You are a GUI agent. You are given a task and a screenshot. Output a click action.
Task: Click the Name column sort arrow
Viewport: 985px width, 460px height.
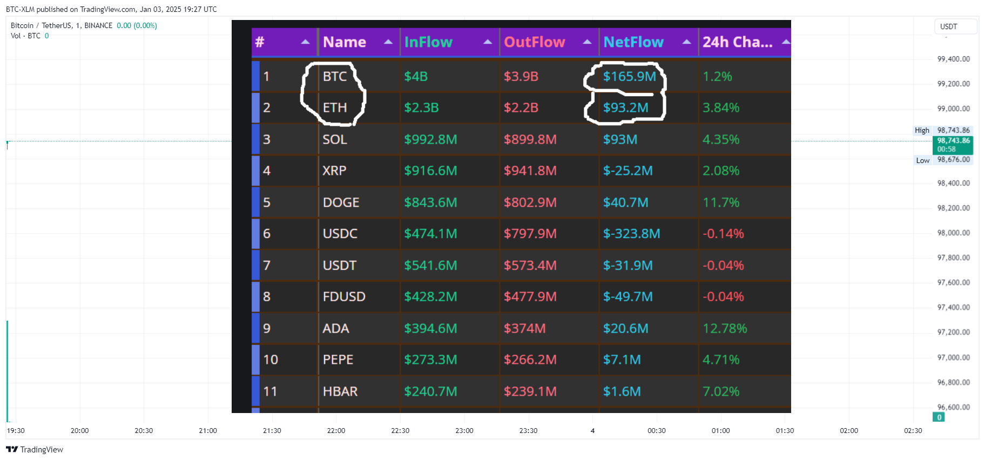coord(388,42)
